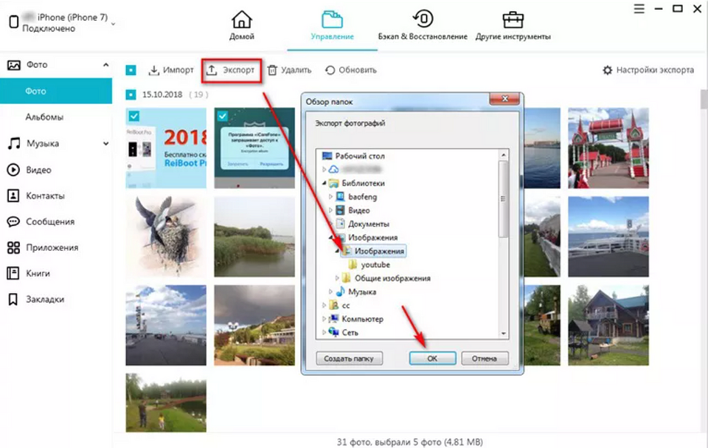Expand the cc user folder node
Viewport: 708px width, 448px height.
(324, 305)
